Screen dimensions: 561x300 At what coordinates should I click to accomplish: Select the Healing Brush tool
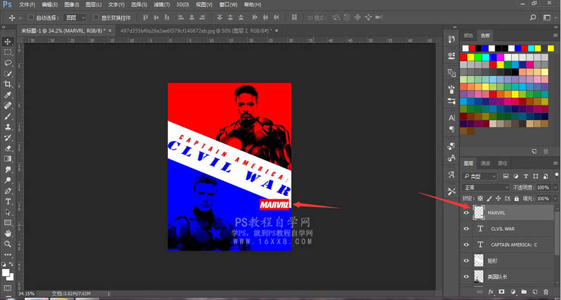click(x=7, y=105)
